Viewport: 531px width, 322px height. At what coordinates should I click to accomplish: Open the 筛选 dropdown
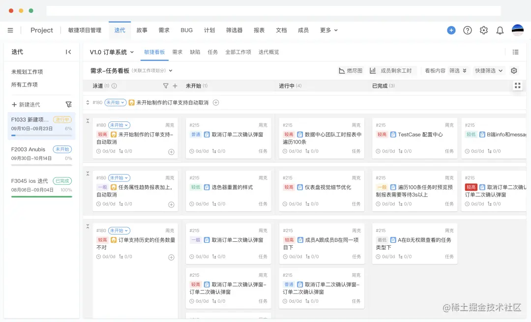[x=458, y=70]
